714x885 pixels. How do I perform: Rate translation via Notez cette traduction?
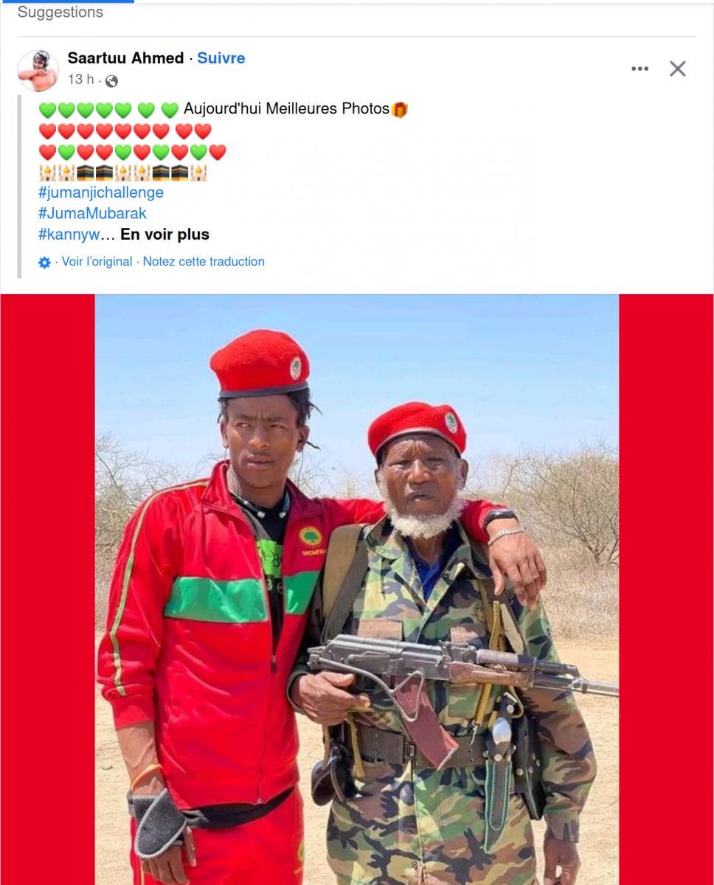pos(204,262)
